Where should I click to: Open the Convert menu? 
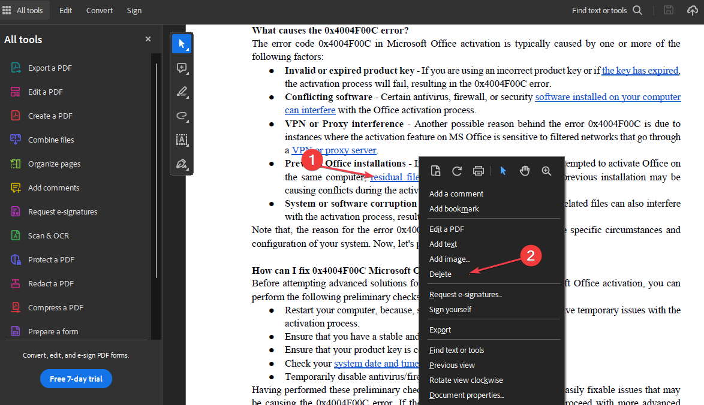pyautogui.click(x=99, y=10)
